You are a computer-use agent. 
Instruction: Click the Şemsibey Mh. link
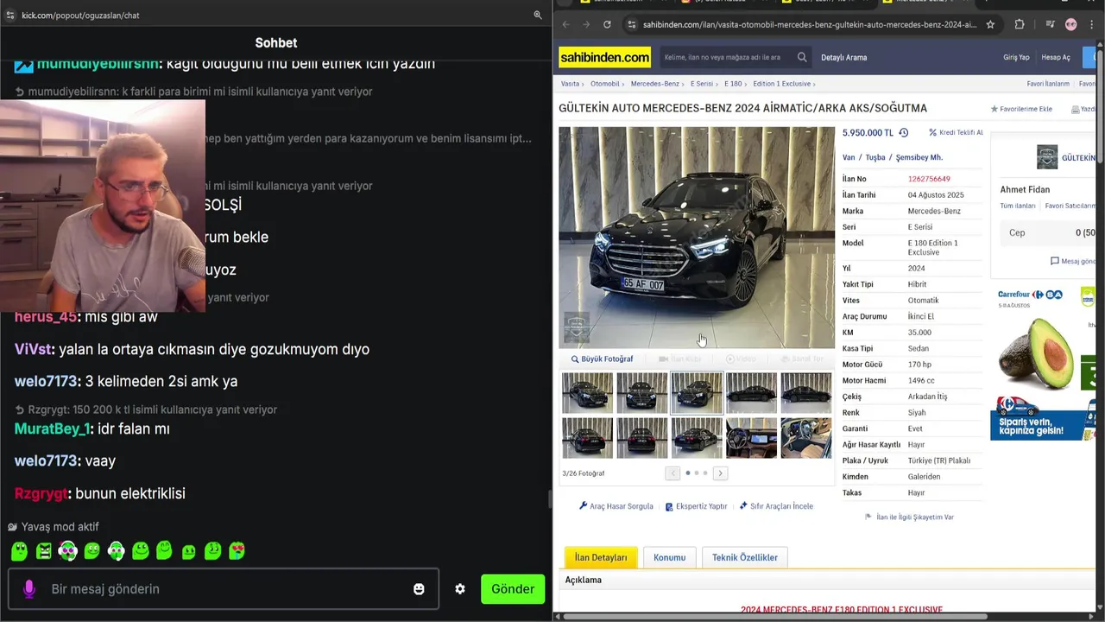(919, 157)
